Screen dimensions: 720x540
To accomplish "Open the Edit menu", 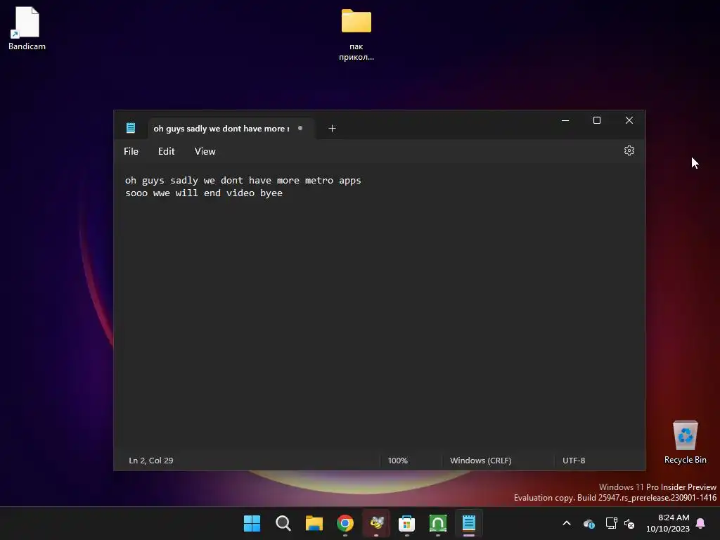I will point(166,151).
